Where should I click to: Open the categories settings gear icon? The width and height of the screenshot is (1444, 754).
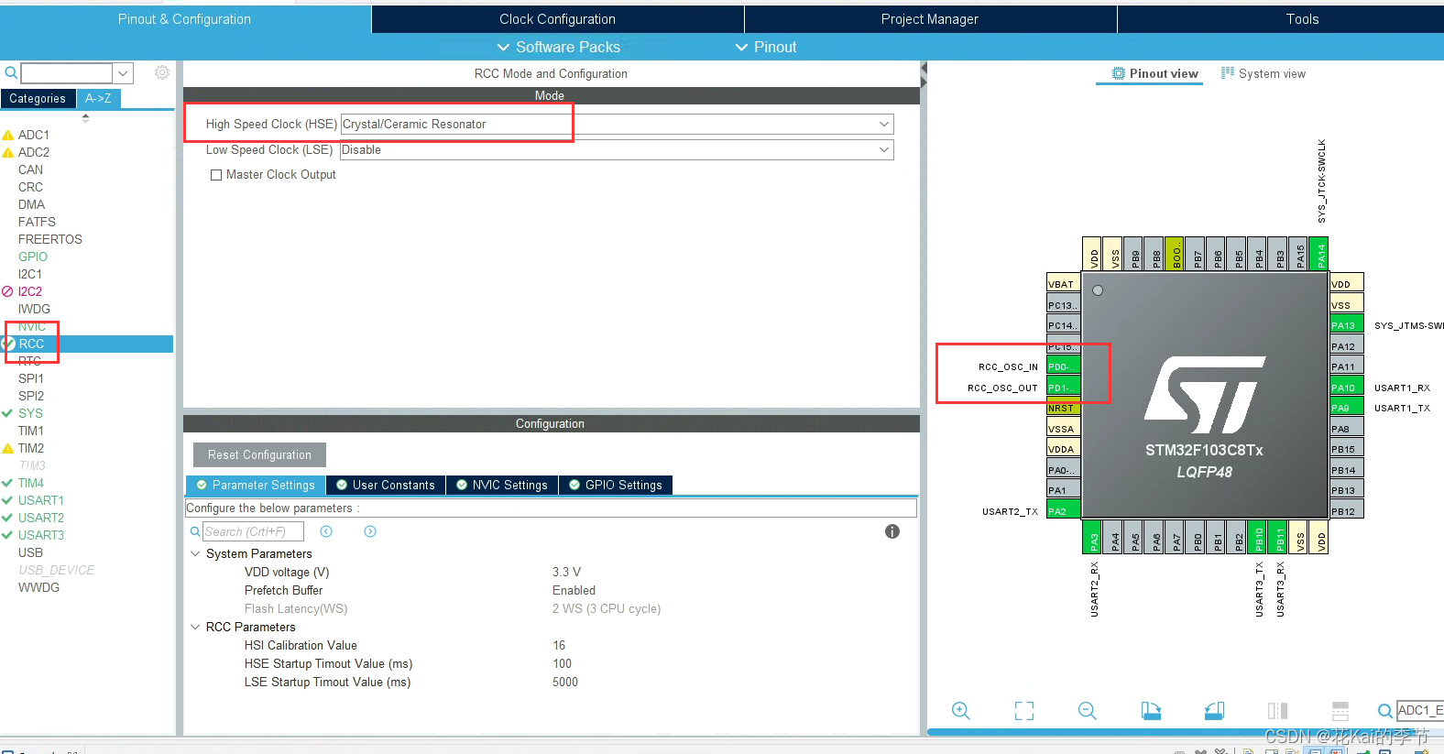pos(162,72)
